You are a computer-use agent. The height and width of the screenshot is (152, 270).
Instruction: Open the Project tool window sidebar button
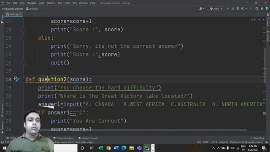coord(2,19)
